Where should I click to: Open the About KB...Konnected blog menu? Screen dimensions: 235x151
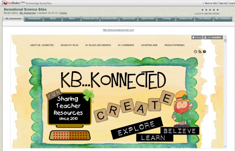42,45
